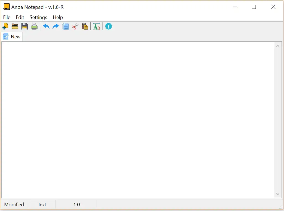Paste from clipboard icon in toolbar

click(x=85, y=26)
